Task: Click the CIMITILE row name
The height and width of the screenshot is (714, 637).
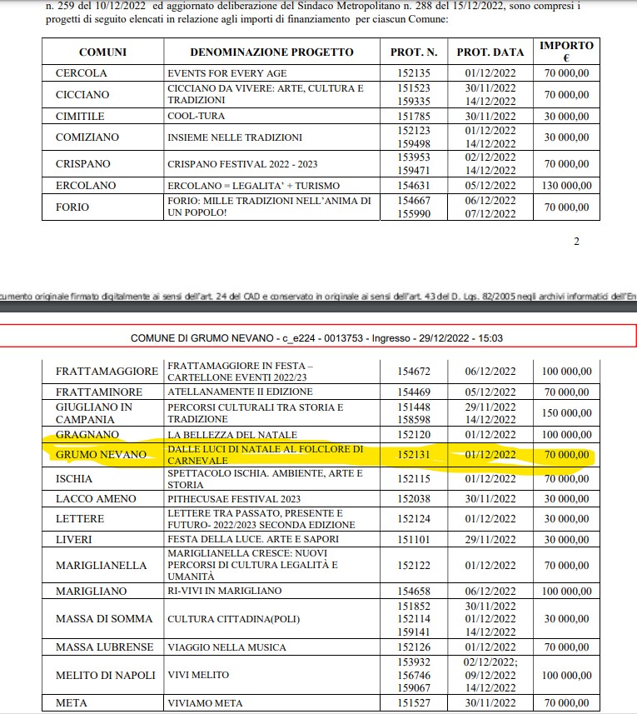Action: click(x=80, y=117)
